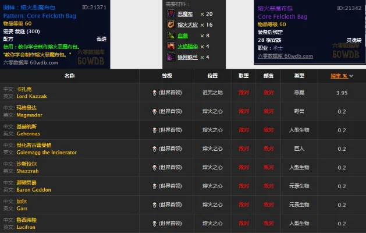Click the 位置 column header
Viewport: 366px width, 233px height.
pos(212,76)
